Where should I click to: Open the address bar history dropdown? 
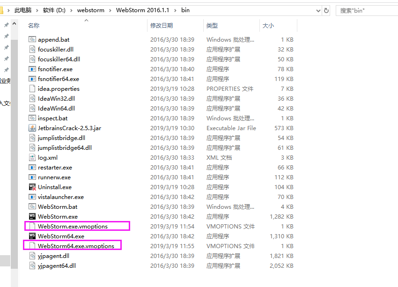click(x=318, y=11)
